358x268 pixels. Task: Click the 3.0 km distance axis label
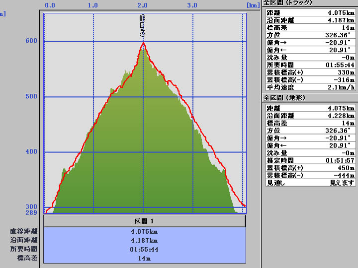pos(192,5)
